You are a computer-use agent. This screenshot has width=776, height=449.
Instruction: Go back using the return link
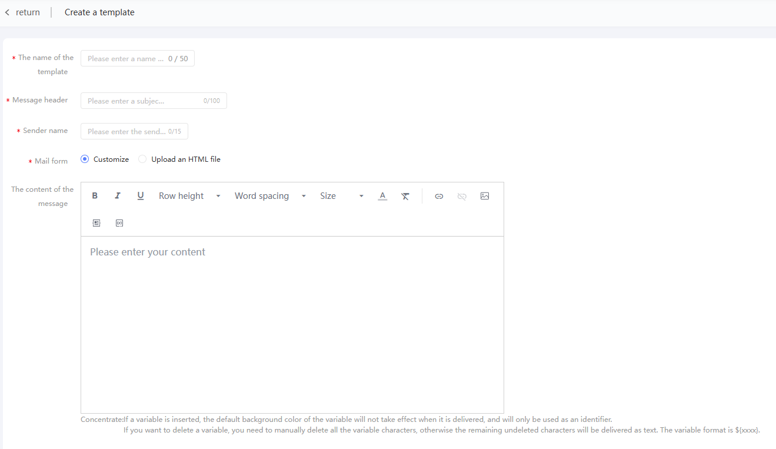pos(28,12)
